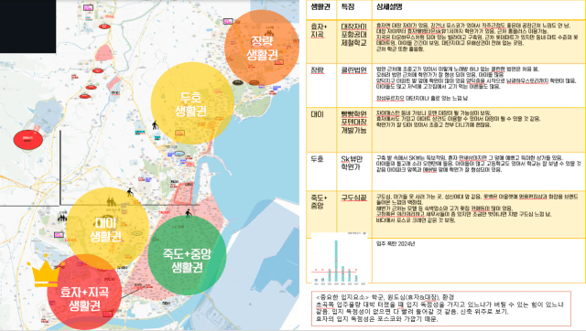This screenshot has width=586, height=331.
Task: Click the couple silhouette icon inside 대이 circle
Action: pyautogui.click(x=111, y=202)
